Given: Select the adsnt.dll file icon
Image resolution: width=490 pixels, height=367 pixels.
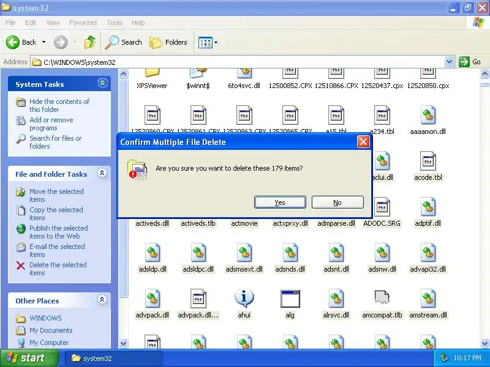Looking at the screenshot, I should pyautogui.click(x=336, y=253).
